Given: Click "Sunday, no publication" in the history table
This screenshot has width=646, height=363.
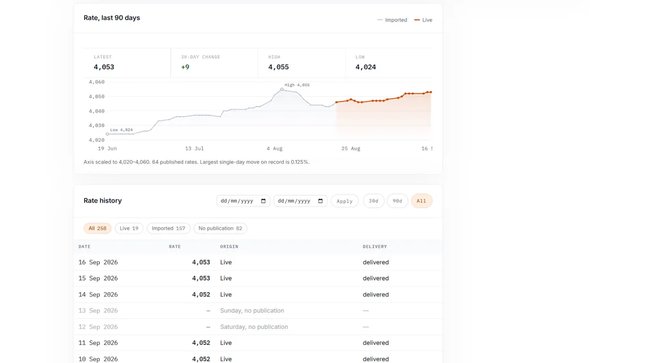Looking at the screenshot, I should coord(252,311).
